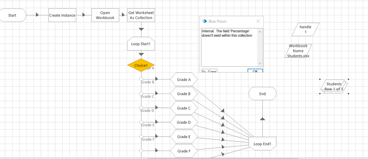
Task: Click the Grade C choice node diamond
Action: [141, 107]
